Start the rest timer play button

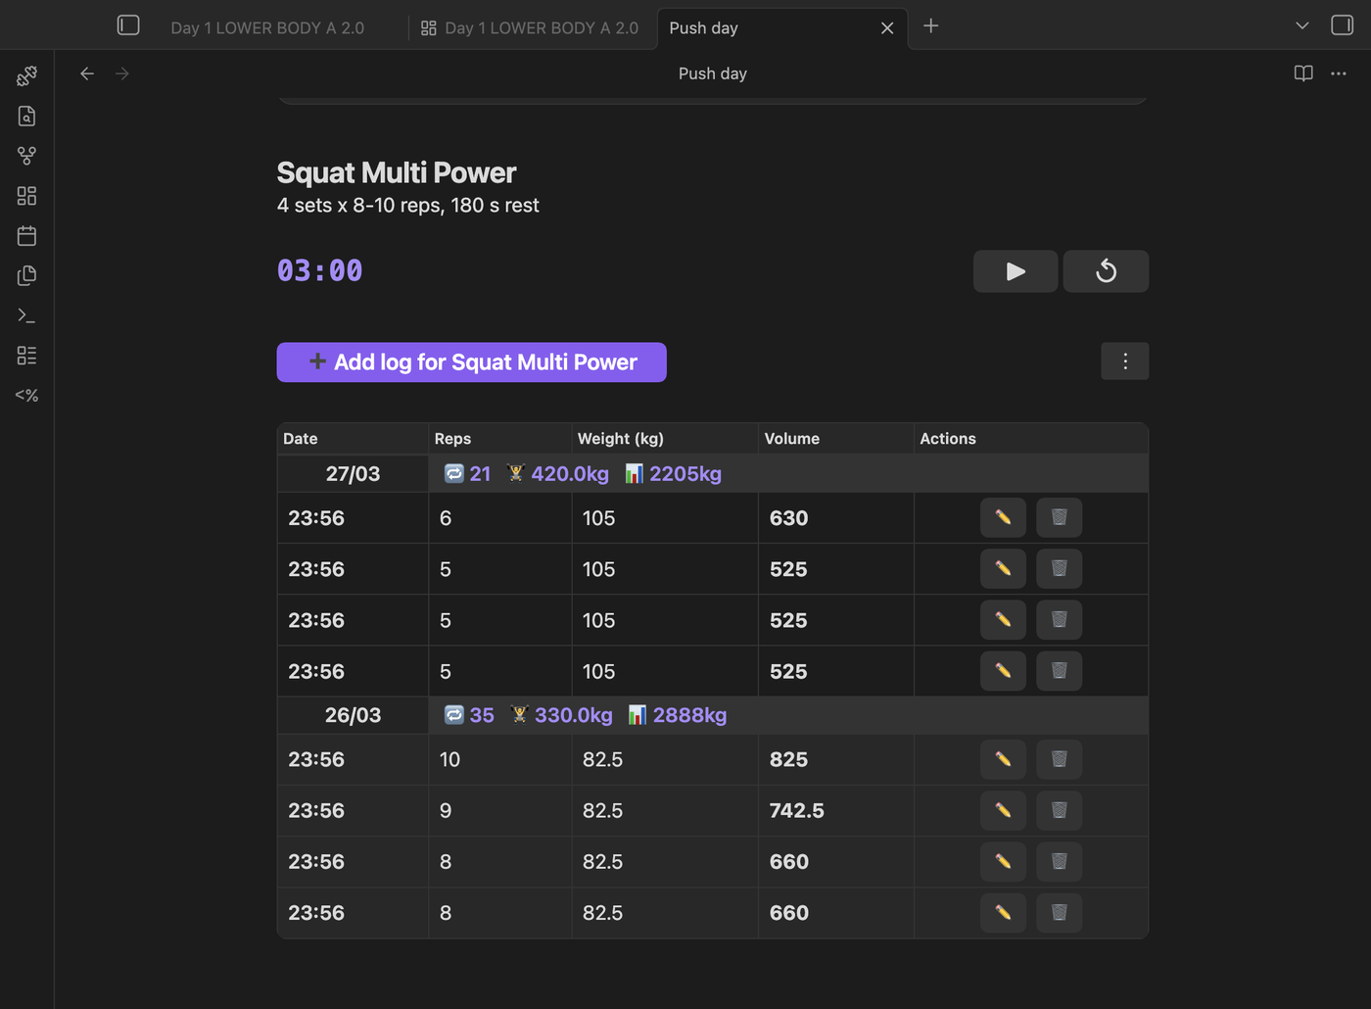[x=1016, y=271]
